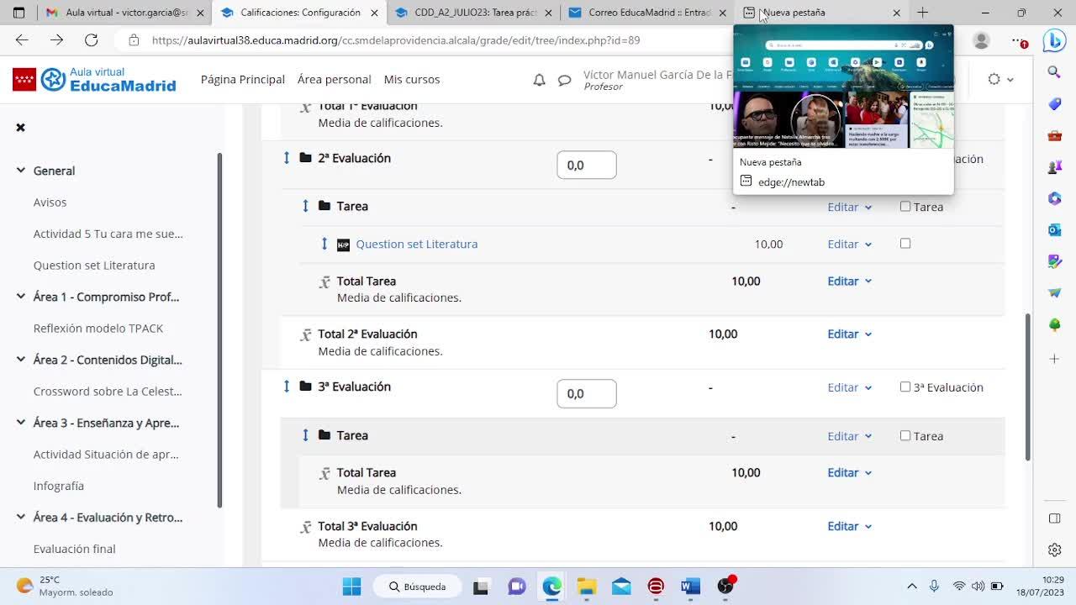Image resolution: width=1076 pixels, height=605 pixels.
Task: Open the Bing Copilot sidebar button
Action: [1054, 40]
